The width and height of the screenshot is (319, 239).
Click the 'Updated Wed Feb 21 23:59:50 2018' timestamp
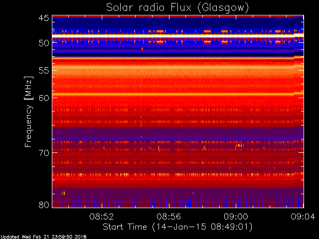(x=43, y=237)
